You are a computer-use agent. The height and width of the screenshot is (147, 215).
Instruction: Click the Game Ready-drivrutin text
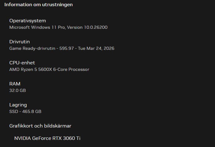pyautogui.click(x=32, y=48)
